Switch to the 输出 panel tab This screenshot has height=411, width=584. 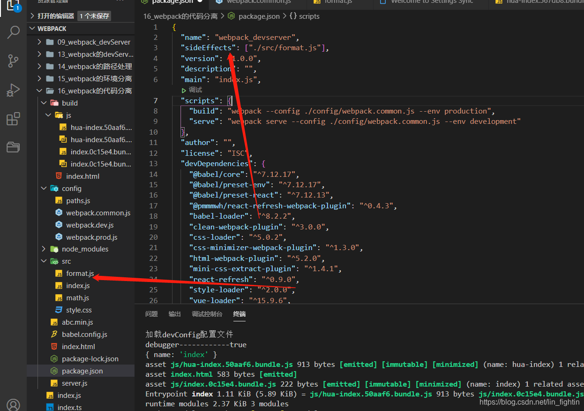tap(175, 314)
